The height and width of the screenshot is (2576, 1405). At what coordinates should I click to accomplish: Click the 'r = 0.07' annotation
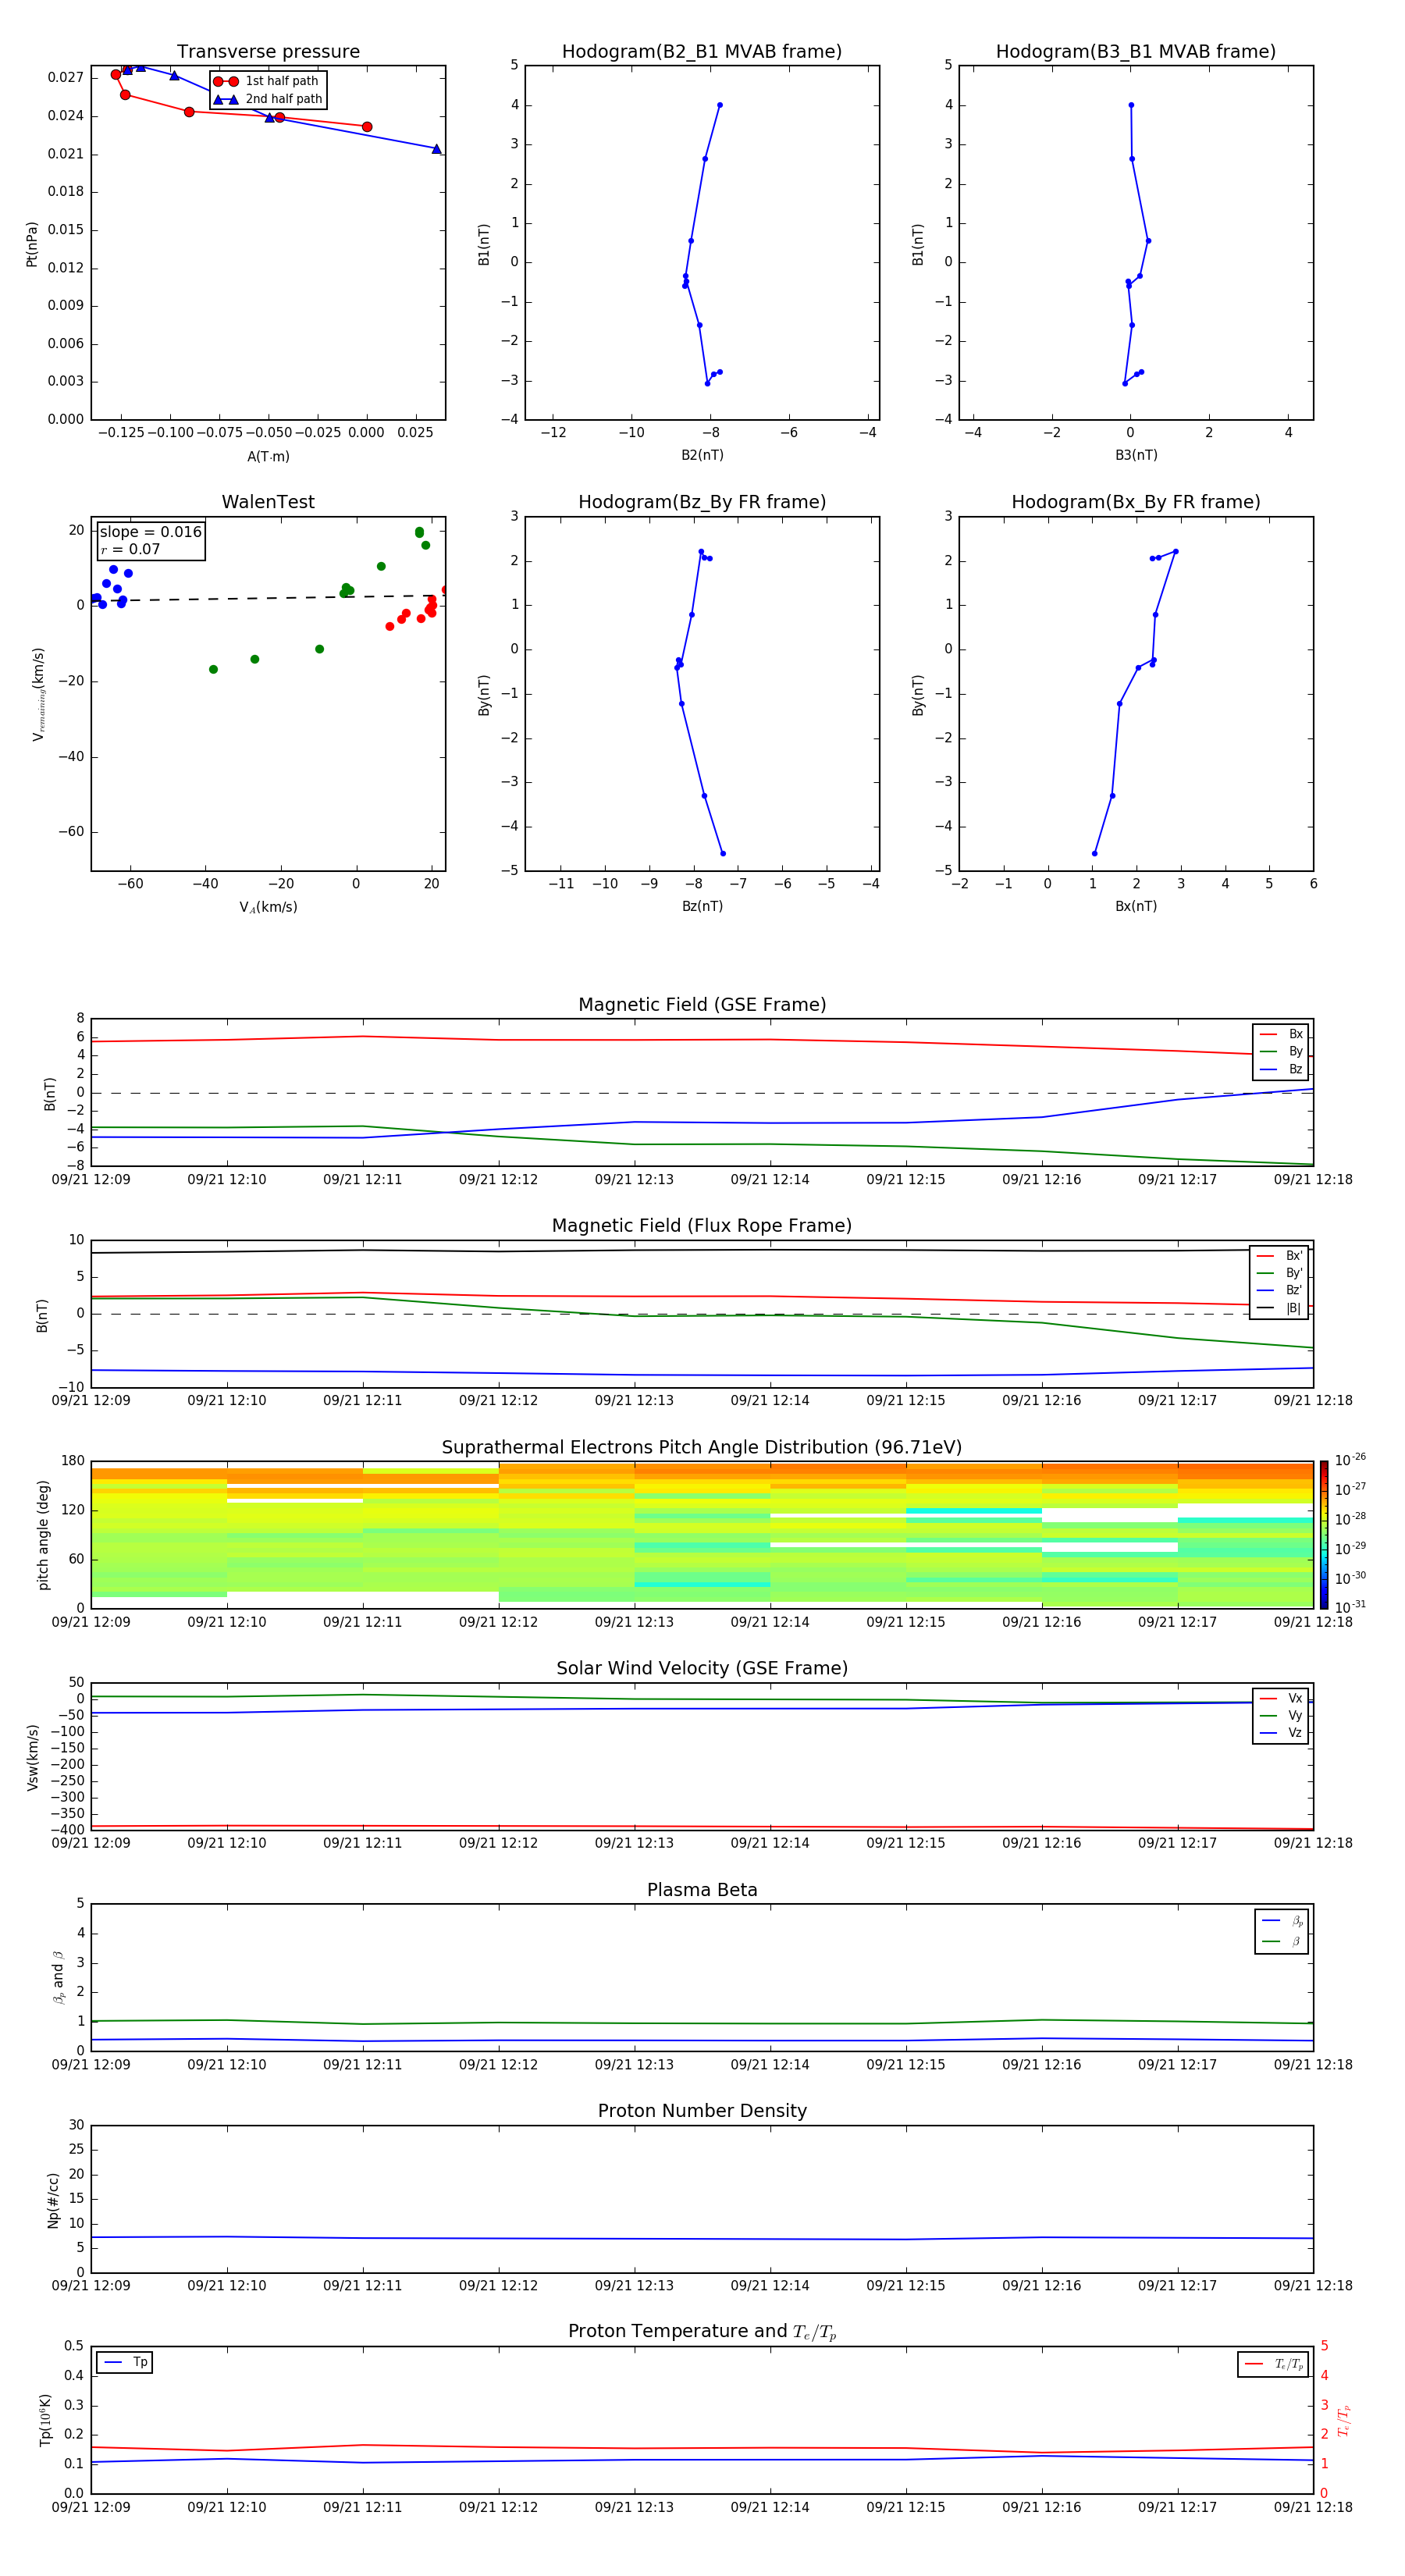click(130, 549)
